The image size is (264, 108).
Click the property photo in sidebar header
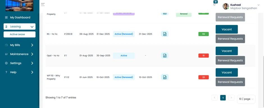click(x=19, y=6)
